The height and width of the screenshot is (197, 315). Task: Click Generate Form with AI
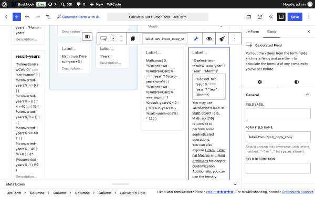78,17
